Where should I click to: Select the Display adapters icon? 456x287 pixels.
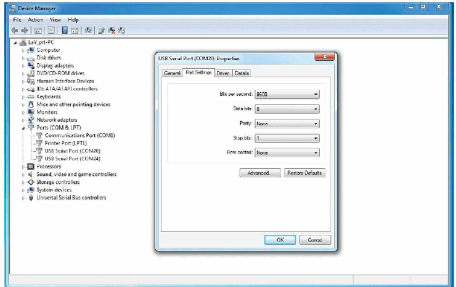31,65
